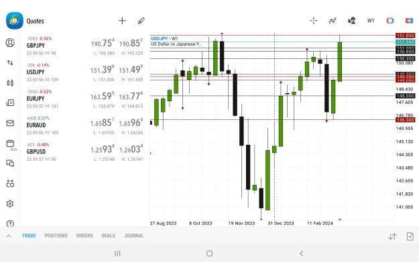Open the accounts profile sidebar icon
This screenshot has width=419, height=262.
pyautogui.click(x=10, y=43)
